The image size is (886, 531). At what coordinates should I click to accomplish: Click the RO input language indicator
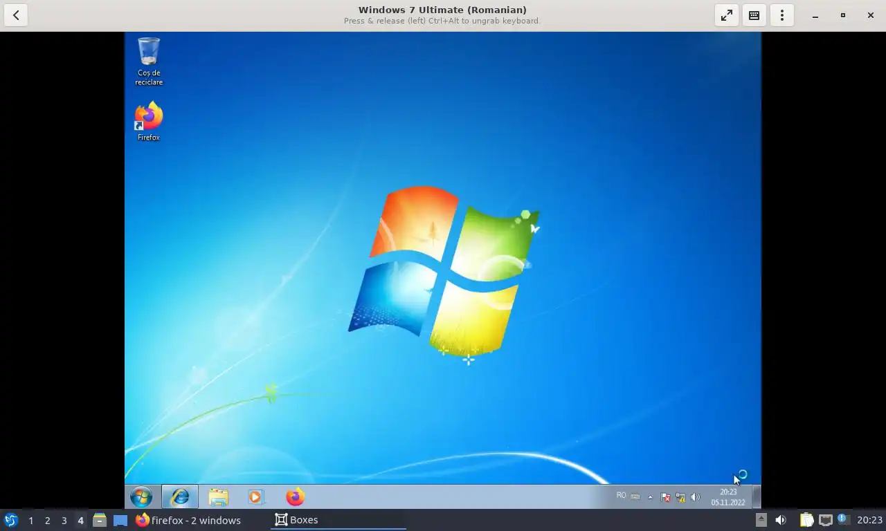click(621, 496)
